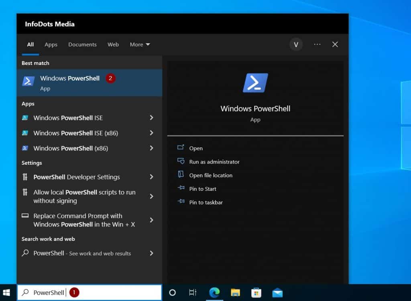
Task: Open Microsoft Store from the taskbar
Action: (256, 293)
